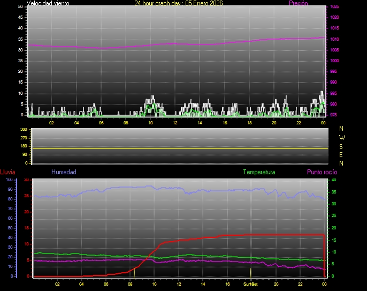Click the 975 value on pressure scale
367x291 pixels.
334,115
